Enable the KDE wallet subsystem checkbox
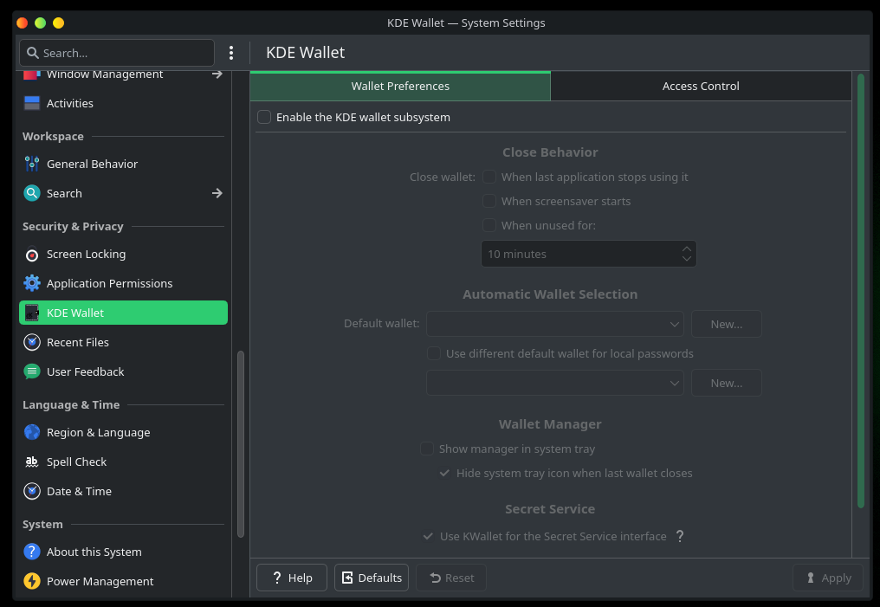880x607 pixels. tap(264, 117)
